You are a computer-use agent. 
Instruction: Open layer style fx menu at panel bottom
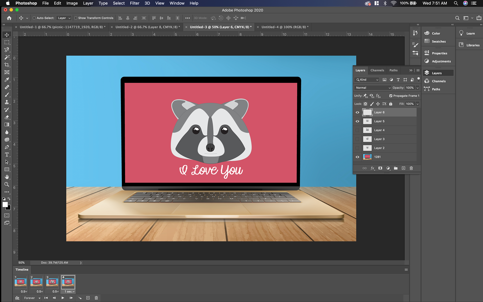tap(373, 168)
